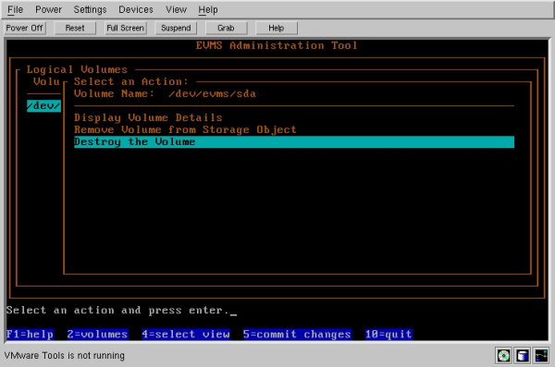This screenshot has height=367, width=555.
Task: Click the F1=help key label
Action: pyautogui.click(x=31, y=335)
